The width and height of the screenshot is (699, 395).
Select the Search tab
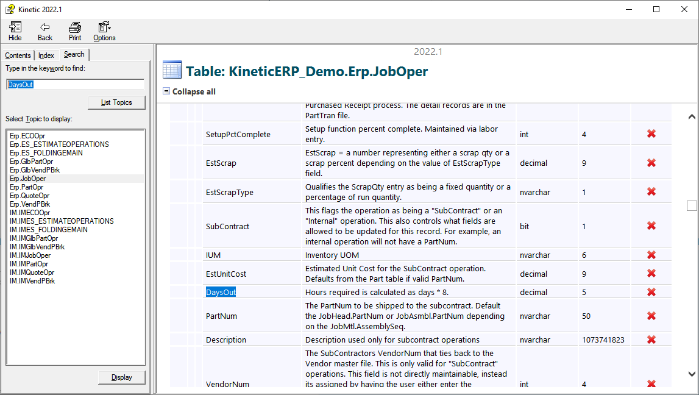[x=74, y=54]
